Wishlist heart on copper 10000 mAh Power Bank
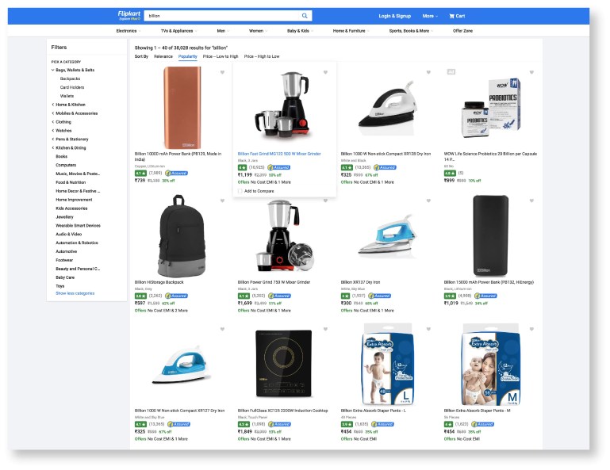This screenshot has width=610, height=470. tap(222, 73)
